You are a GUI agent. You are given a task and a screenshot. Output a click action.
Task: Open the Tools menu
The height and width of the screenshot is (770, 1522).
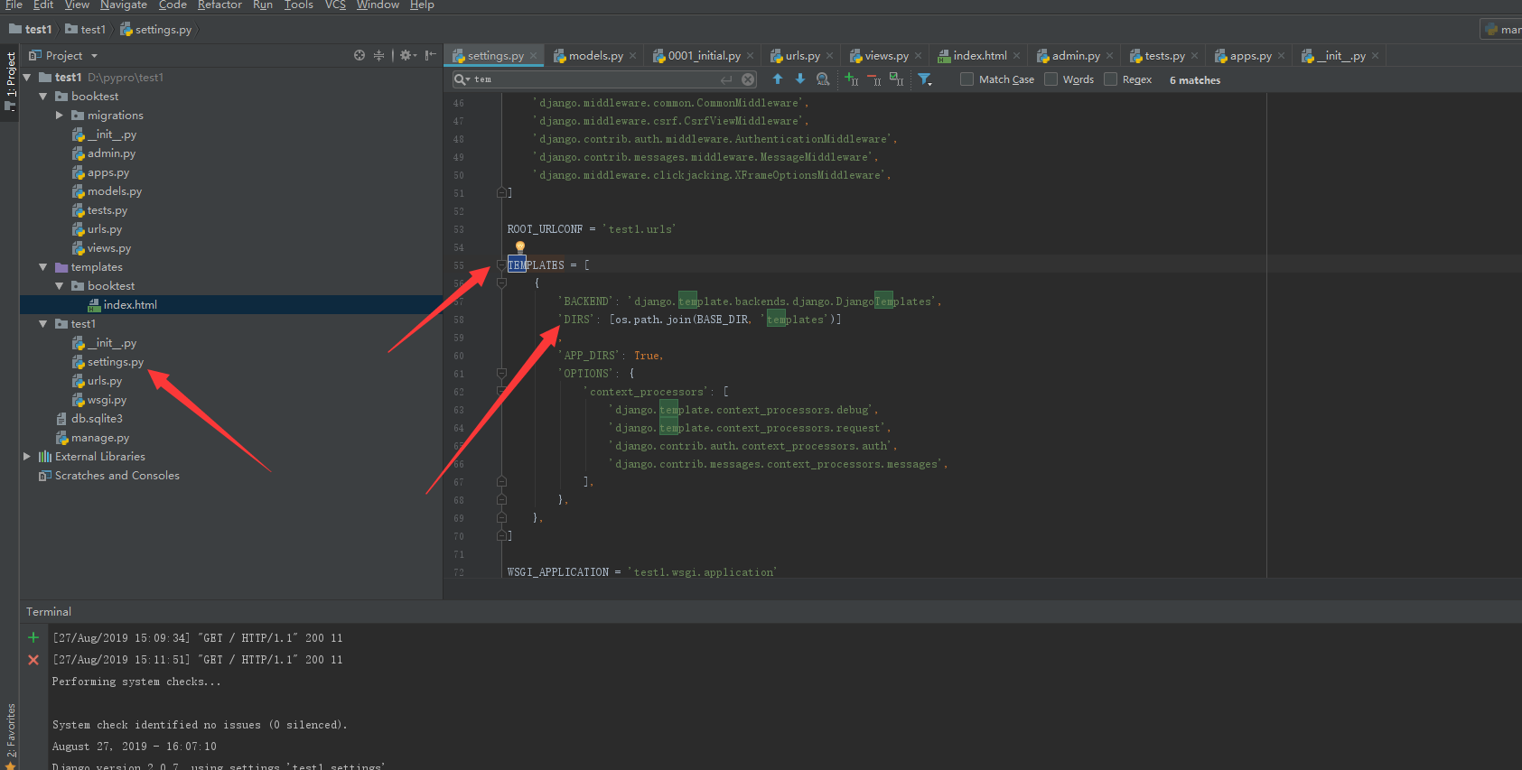(x=298, y=5)
